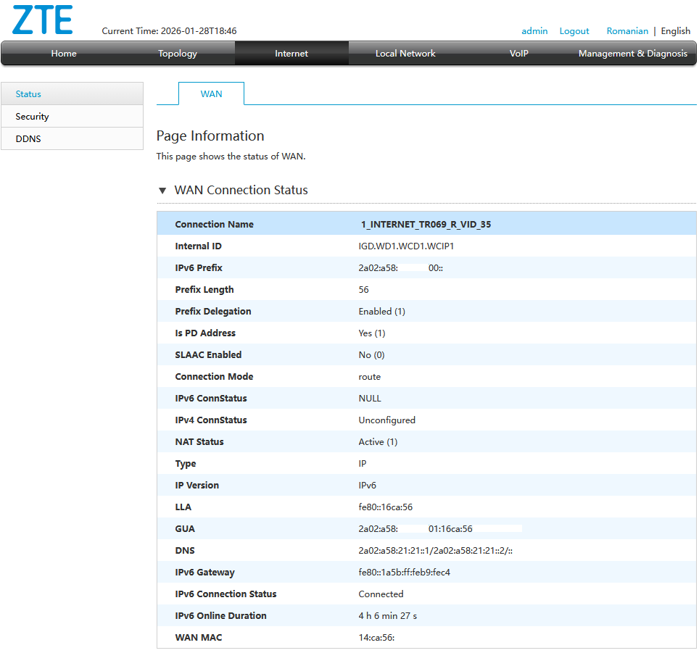The image size is (699, 653).
Task: Go to Local Network settings
Action: point(405,53)
